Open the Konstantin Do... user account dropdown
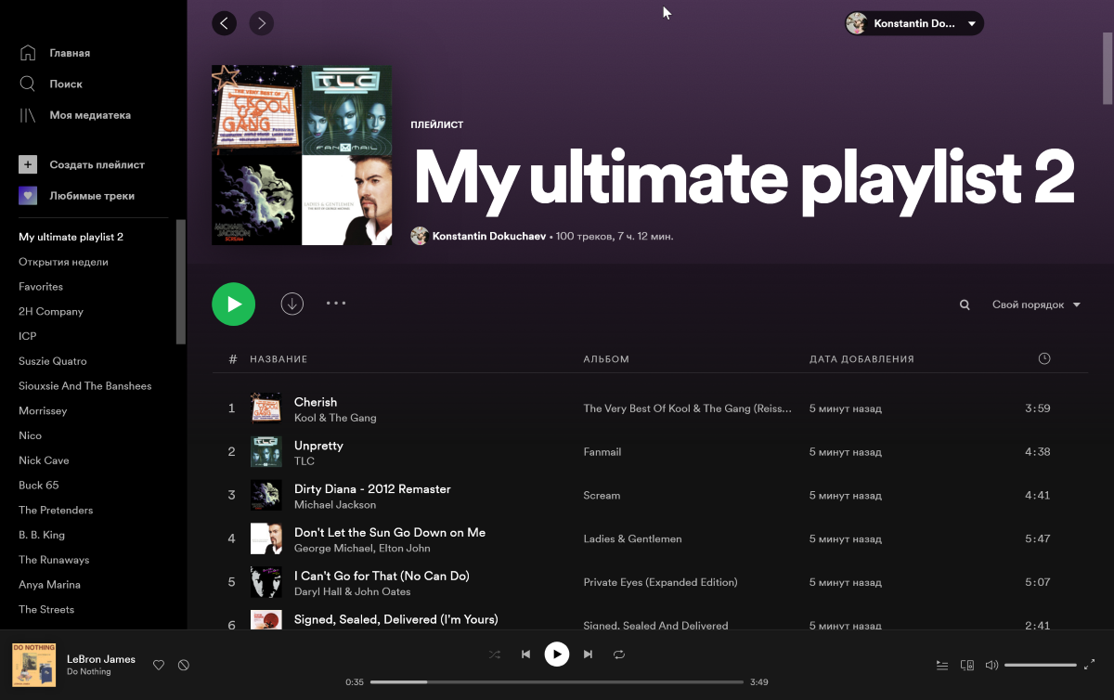This screenshot has width=1114, height=700. [914, 23]
